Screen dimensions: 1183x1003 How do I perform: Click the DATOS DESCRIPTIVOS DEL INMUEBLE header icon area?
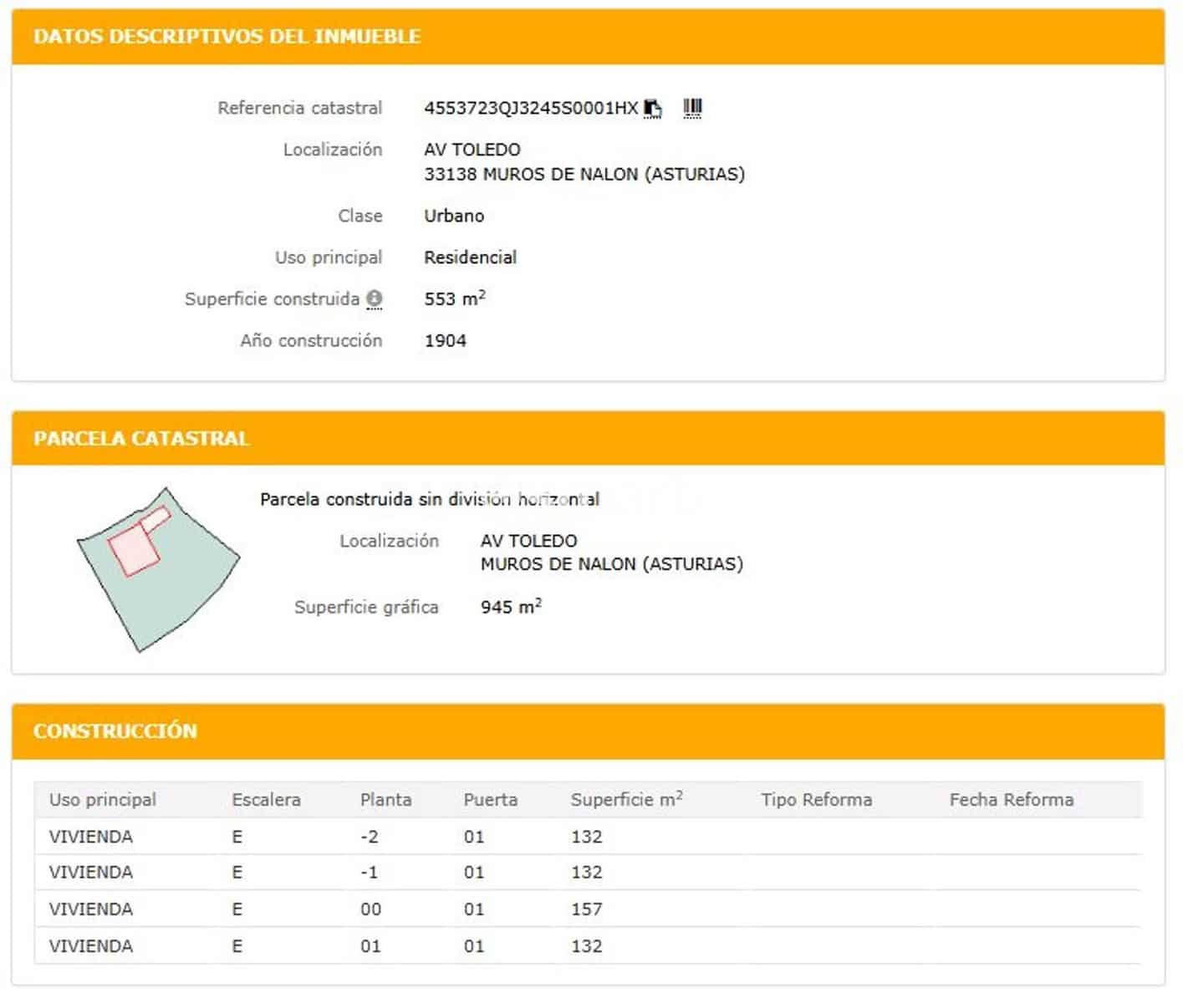pyautogui.click(x=226, y=36)
